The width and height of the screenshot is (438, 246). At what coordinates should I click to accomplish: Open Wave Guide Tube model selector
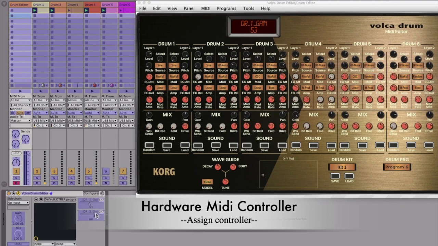click(207, 182)
